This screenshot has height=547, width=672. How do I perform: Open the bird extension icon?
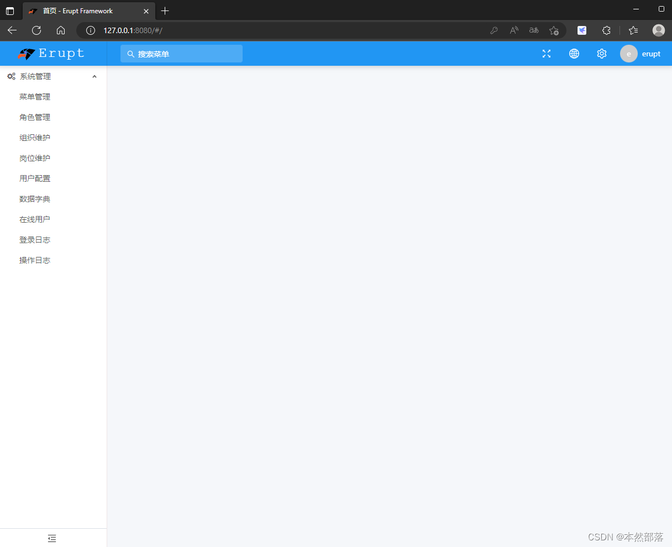(x=582, y=30)
